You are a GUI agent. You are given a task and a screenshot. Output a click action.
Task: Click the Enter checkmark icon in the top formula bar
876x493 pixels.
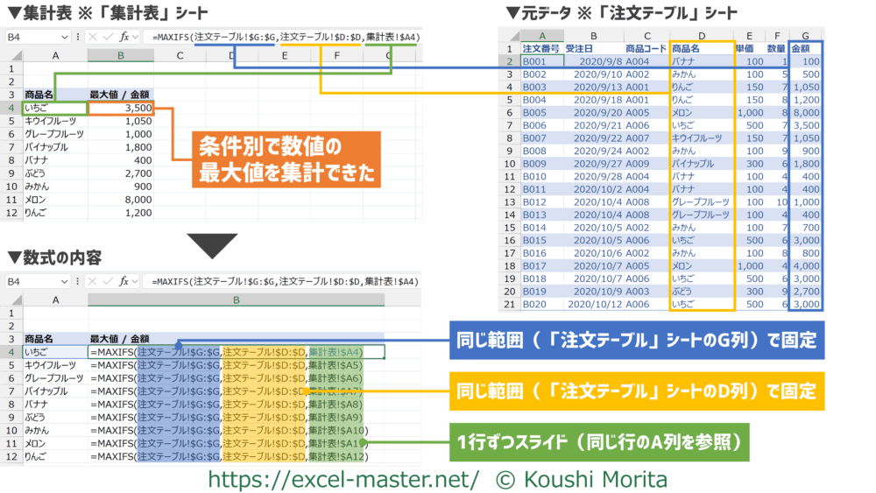(106, 38)
